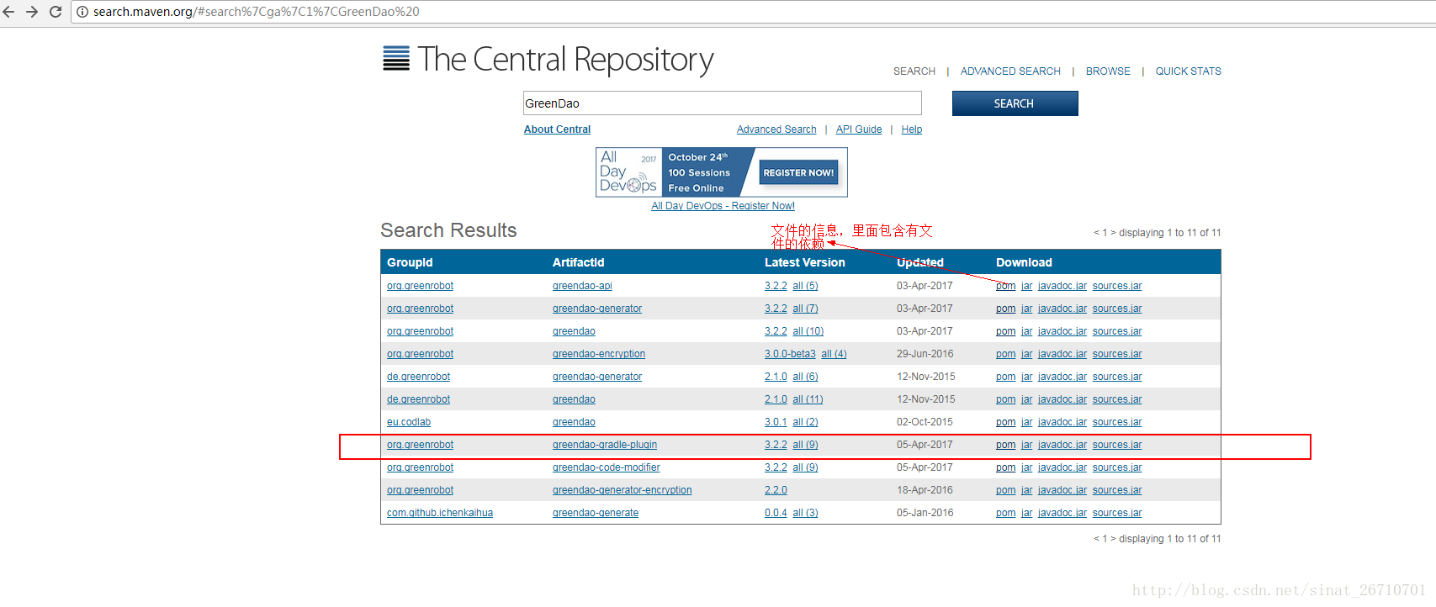Viewport: 1436px width, 607px height.
Task: Click the Download column header
Action: click(1024, 262)
